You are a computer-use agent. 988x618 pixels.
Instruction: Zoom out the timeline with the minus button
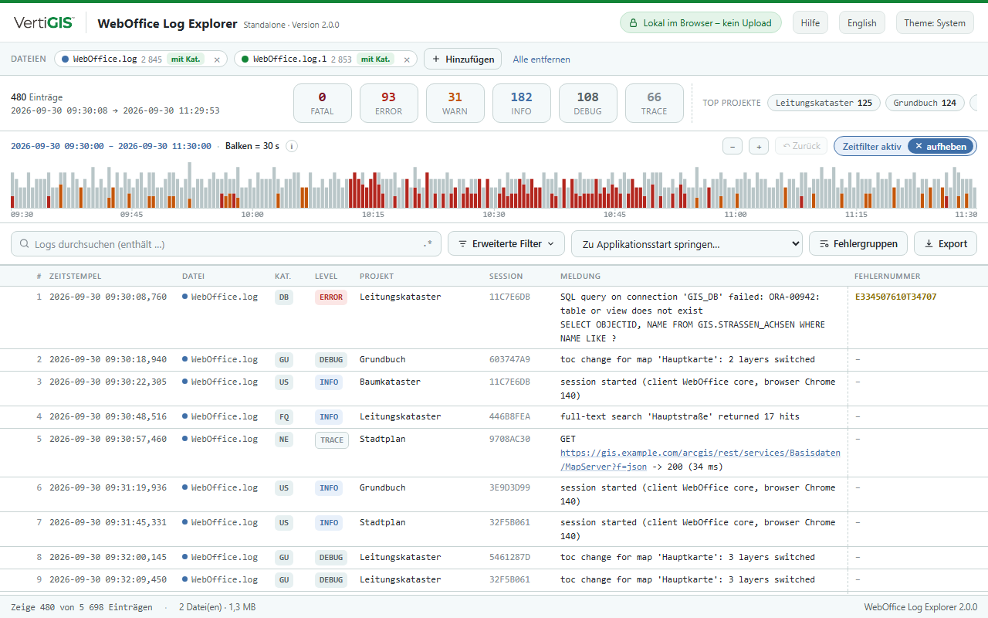(x=733, y=146)
